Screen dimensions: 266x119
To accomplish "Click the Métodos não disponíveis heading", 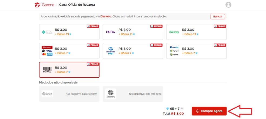I will coord(58,82).
